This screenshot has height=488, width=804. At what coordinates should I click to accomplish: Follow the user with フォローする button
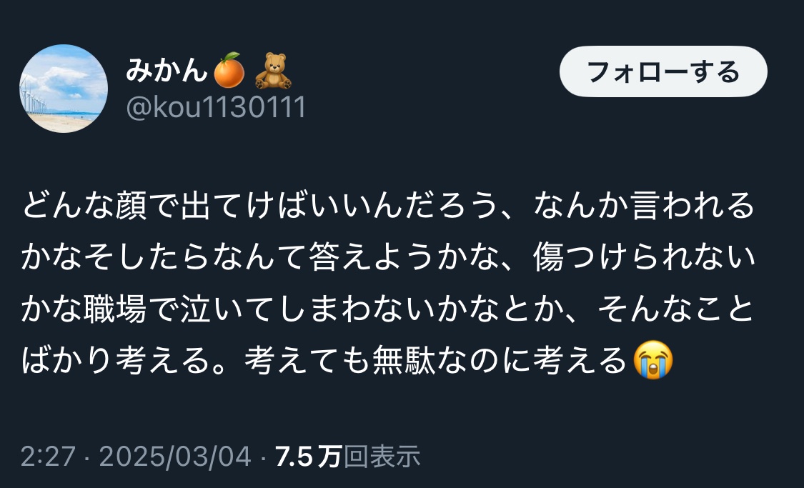tap(663, 71)
